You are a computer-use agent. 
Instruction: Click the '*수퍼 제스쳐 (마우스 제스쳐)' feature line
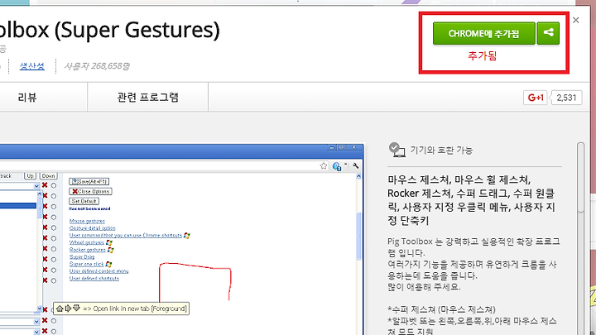point(441,309)
